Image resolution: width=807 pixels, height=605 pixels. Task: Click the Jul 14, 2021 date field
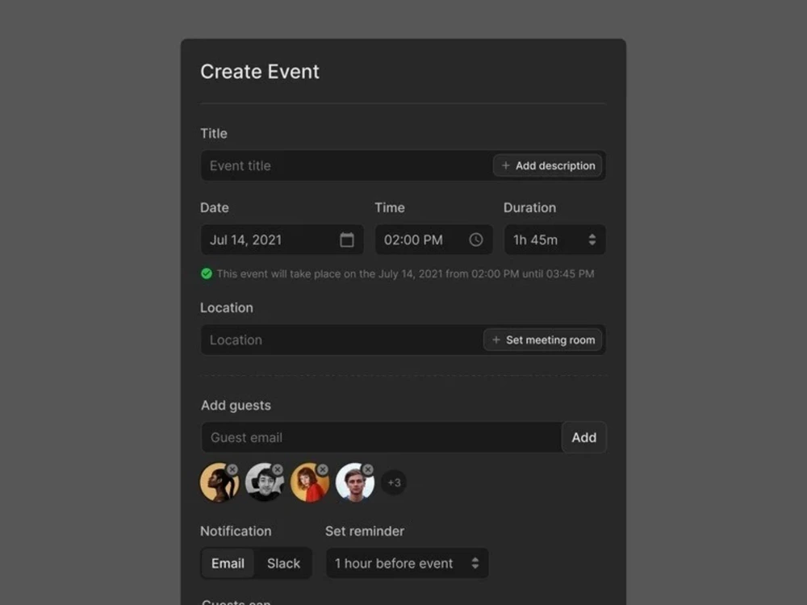coord(282,240)
